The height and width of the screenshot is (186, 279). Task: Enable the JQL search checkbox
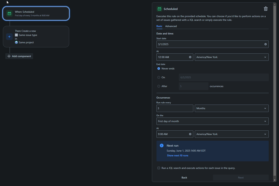click(159, 168)
